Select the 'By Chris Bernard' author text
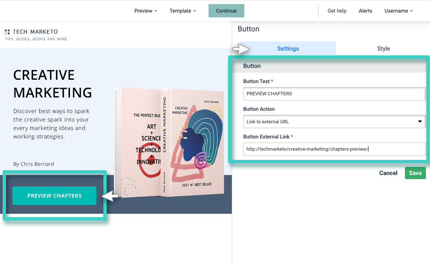The width and height of the screenshot is (430, 264). point(34,164)
